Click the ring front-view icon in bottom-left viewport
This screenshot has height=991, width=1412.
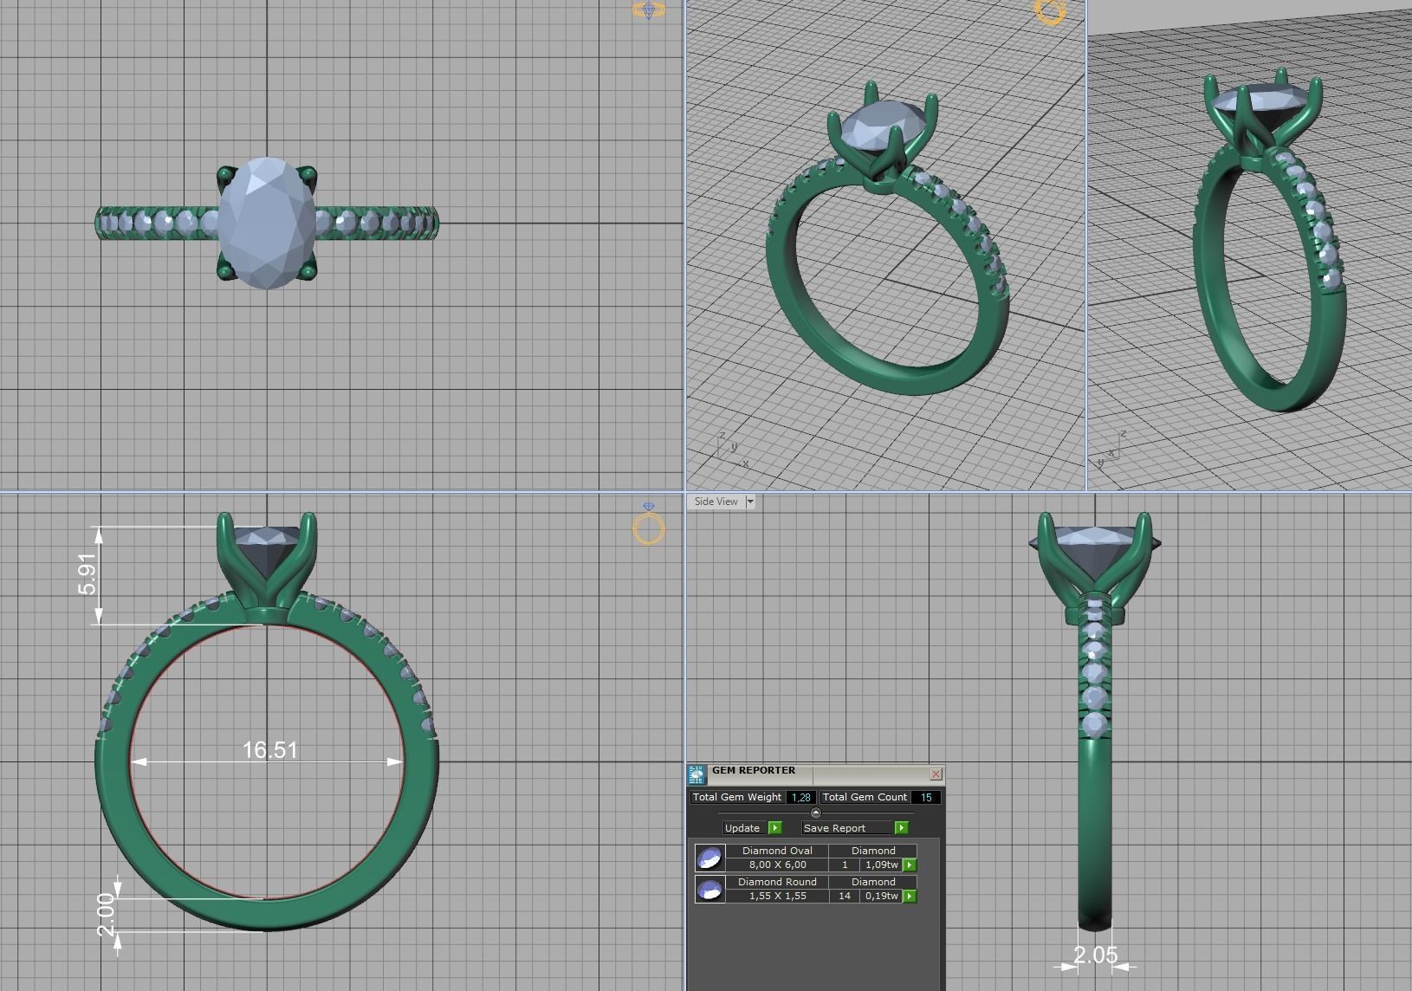tap(649, 525)
